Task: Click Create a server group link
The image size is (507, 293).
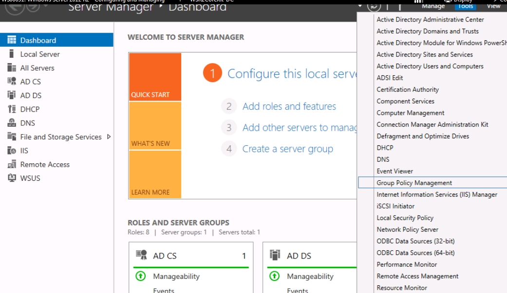Action: pos(287,149)
